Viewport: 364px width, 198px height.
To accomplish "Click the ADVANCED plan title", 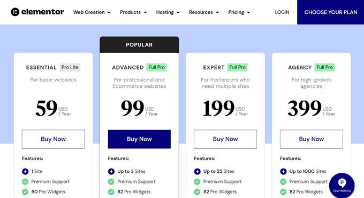I will coord(128,67).
